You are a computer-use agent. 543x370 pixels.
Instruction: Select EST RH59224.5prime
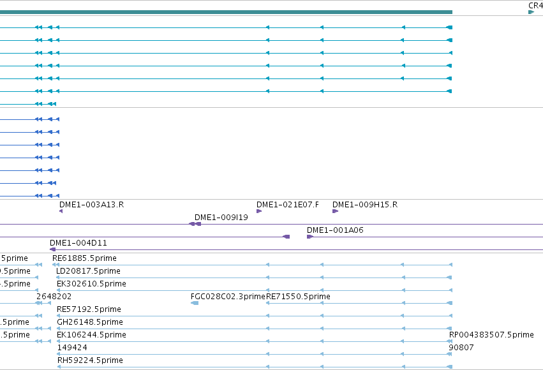[90, 360]
